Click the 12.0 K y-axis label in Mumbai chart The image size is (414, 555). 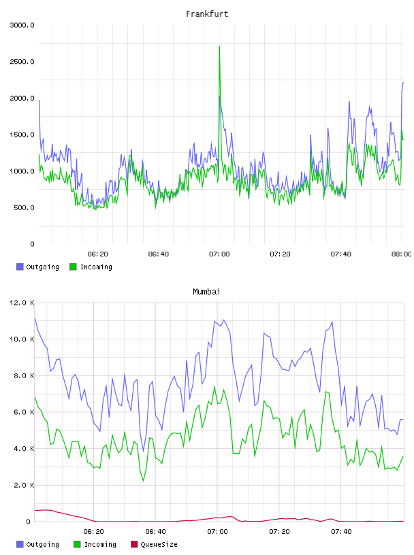[22, 303]
